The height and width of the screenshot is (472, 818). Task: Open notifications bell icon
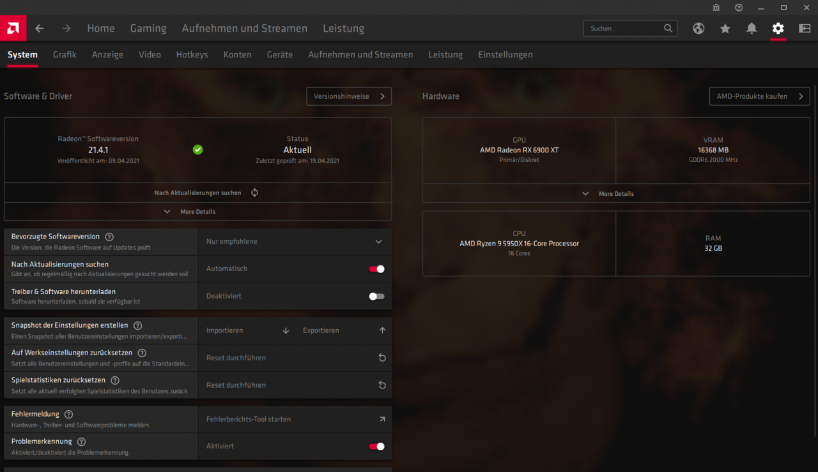(x=752, y=28)
